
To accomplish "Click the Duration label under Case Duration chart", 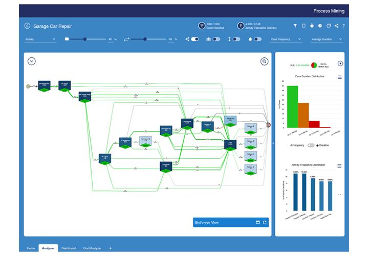I will tap(324, 145).
